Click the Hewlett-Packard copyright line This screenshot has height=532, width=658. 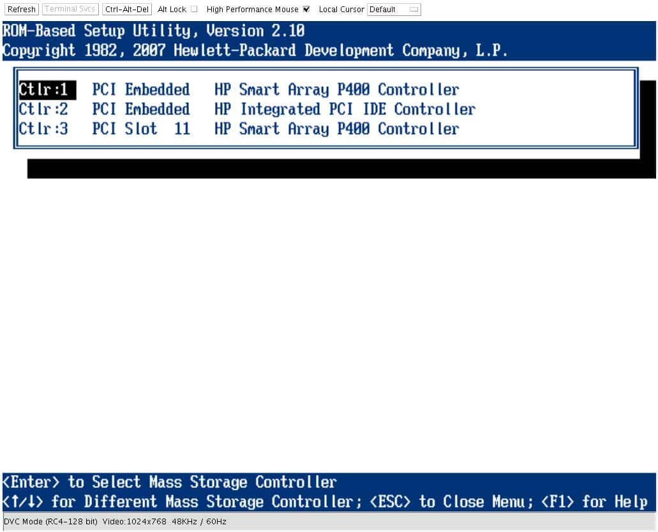255,50
